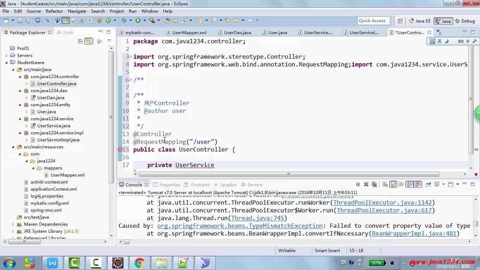
Task: Open the Navigate menu
Action: click(77, 11)
